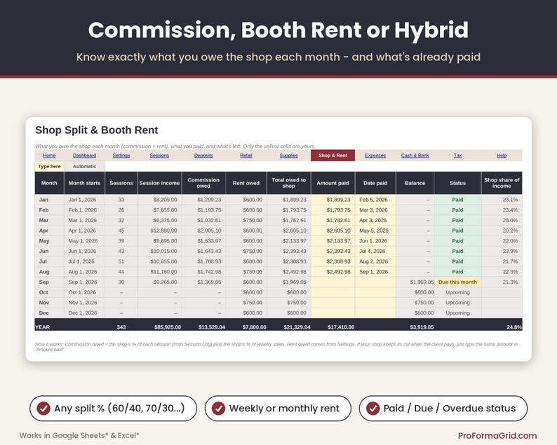Click Jul sessions count 51
This screenshot has height=445, width=557.
(x=121, y=261)
